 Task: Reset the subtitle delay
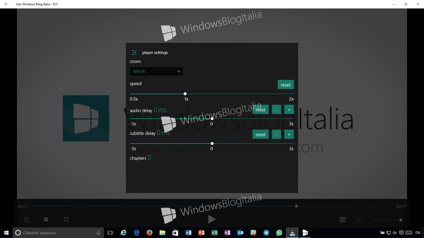click(260, 135)
